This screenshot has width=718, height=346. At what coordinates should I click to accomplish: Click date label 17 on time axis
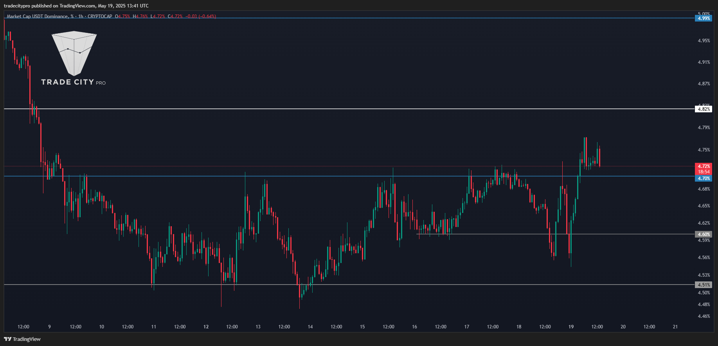(x=467, y=327)
